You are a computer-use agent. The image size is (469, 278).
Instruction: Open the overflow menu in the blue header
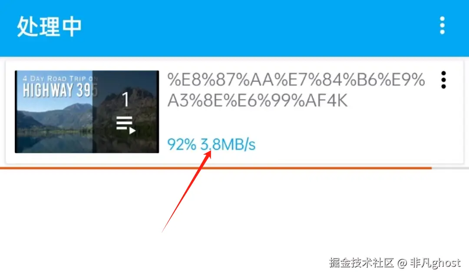pyautogui.click(x=442, y=26)
